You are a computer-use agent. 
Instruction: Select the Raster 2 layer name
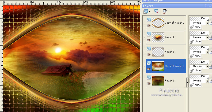point(169,52)
